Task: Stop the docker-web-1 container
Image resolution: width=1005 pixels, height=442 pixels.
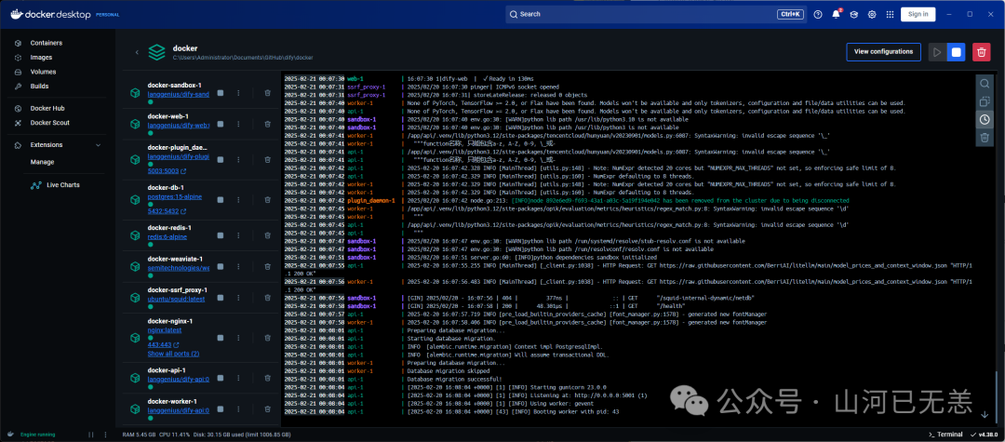Action: [220, 124]
